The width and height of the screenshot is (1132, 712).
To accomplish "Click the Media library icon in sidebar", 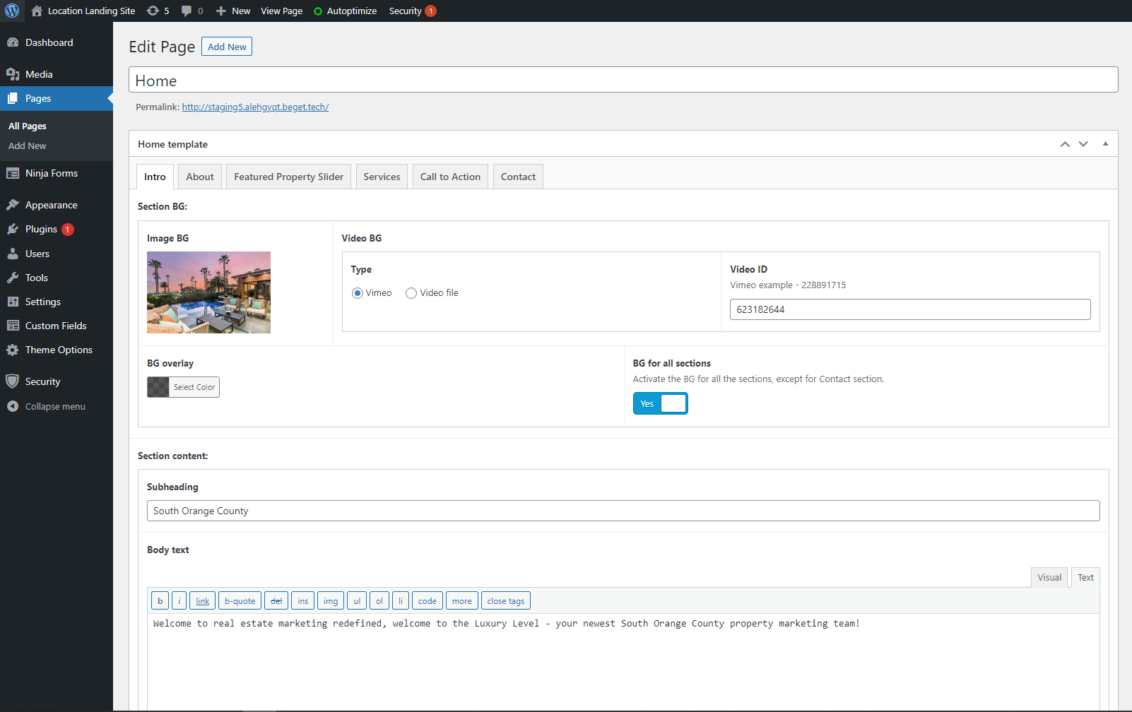I will [13, 74].
